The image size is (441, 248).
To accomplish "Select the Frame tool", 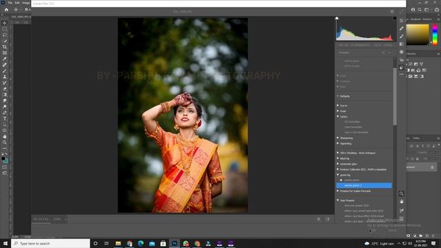I will (x=5, y=53).
